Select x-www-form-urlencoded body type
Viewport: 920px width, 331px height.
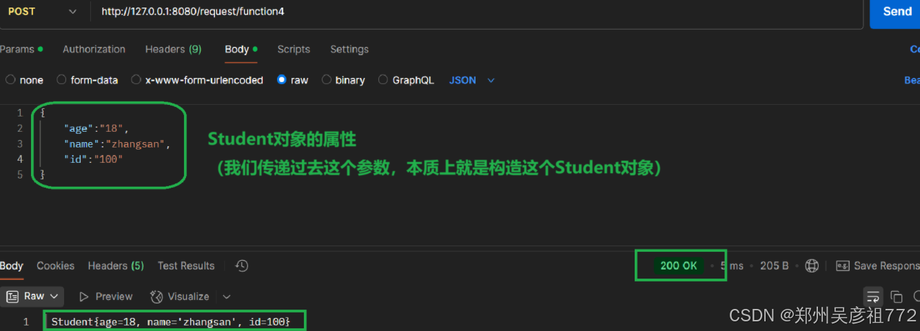point(198,80)
